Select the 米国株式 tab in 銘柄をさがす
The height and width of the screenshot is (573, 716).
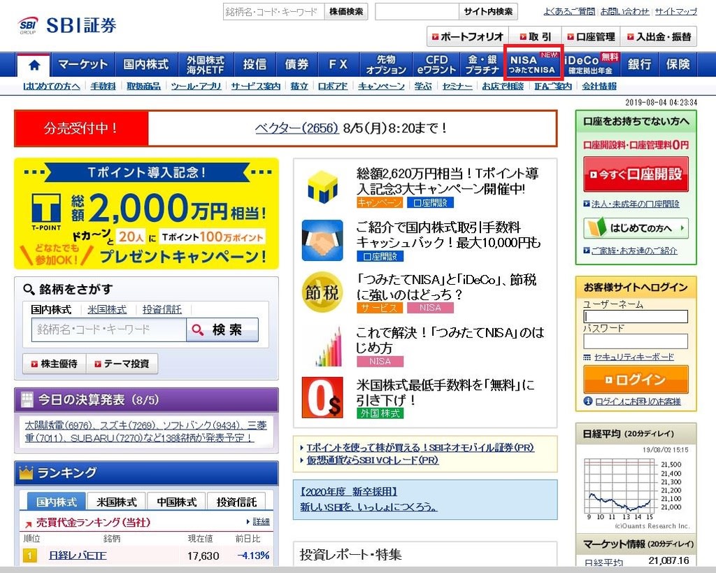tap(107, 310)
